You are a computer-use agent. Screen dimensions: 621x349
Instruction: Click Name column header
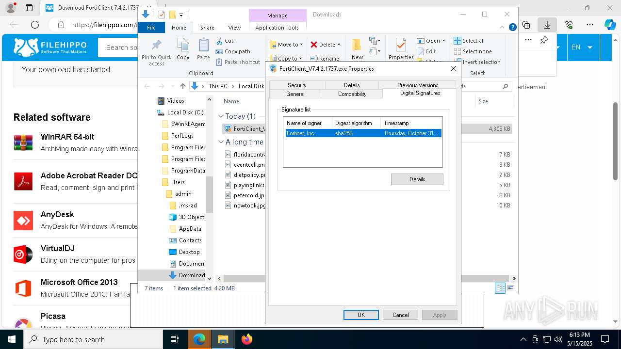[231, 101]
